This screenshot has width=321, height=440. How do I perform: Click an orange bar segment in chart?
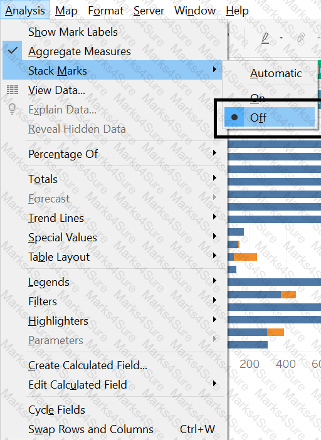pos(245,257)
